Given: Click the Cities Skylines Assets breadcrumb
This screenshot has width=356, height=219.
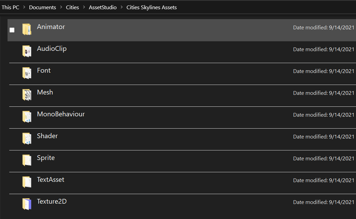Looking at the screenshot, I should click(151, 7).
